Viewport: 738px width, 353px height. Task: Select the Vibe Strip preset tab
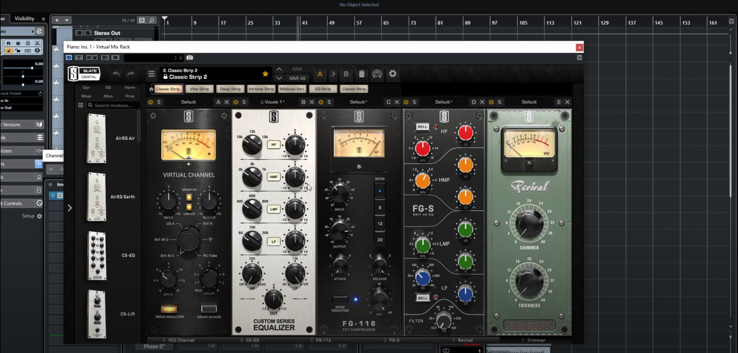point(199,89)
